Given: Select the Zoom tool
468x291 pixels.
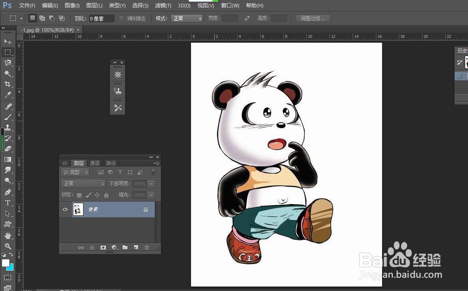Looking at the screenshot, I should 7,246.
